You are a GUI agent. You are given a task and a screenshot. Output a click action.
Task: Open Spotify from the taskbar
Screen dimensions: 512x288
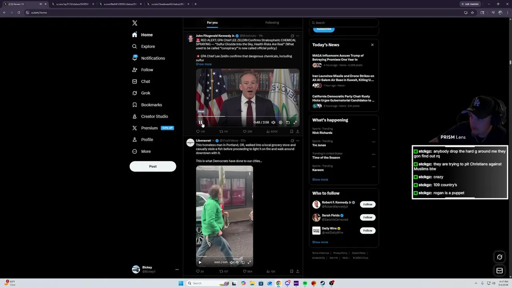[305, 283]
